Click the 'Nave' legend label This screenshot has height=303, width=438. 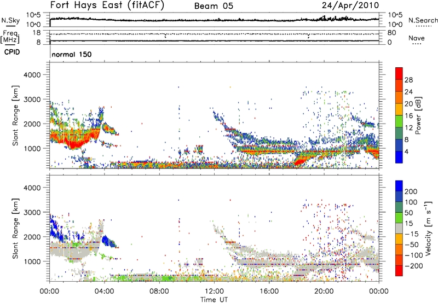click(417, 38)
